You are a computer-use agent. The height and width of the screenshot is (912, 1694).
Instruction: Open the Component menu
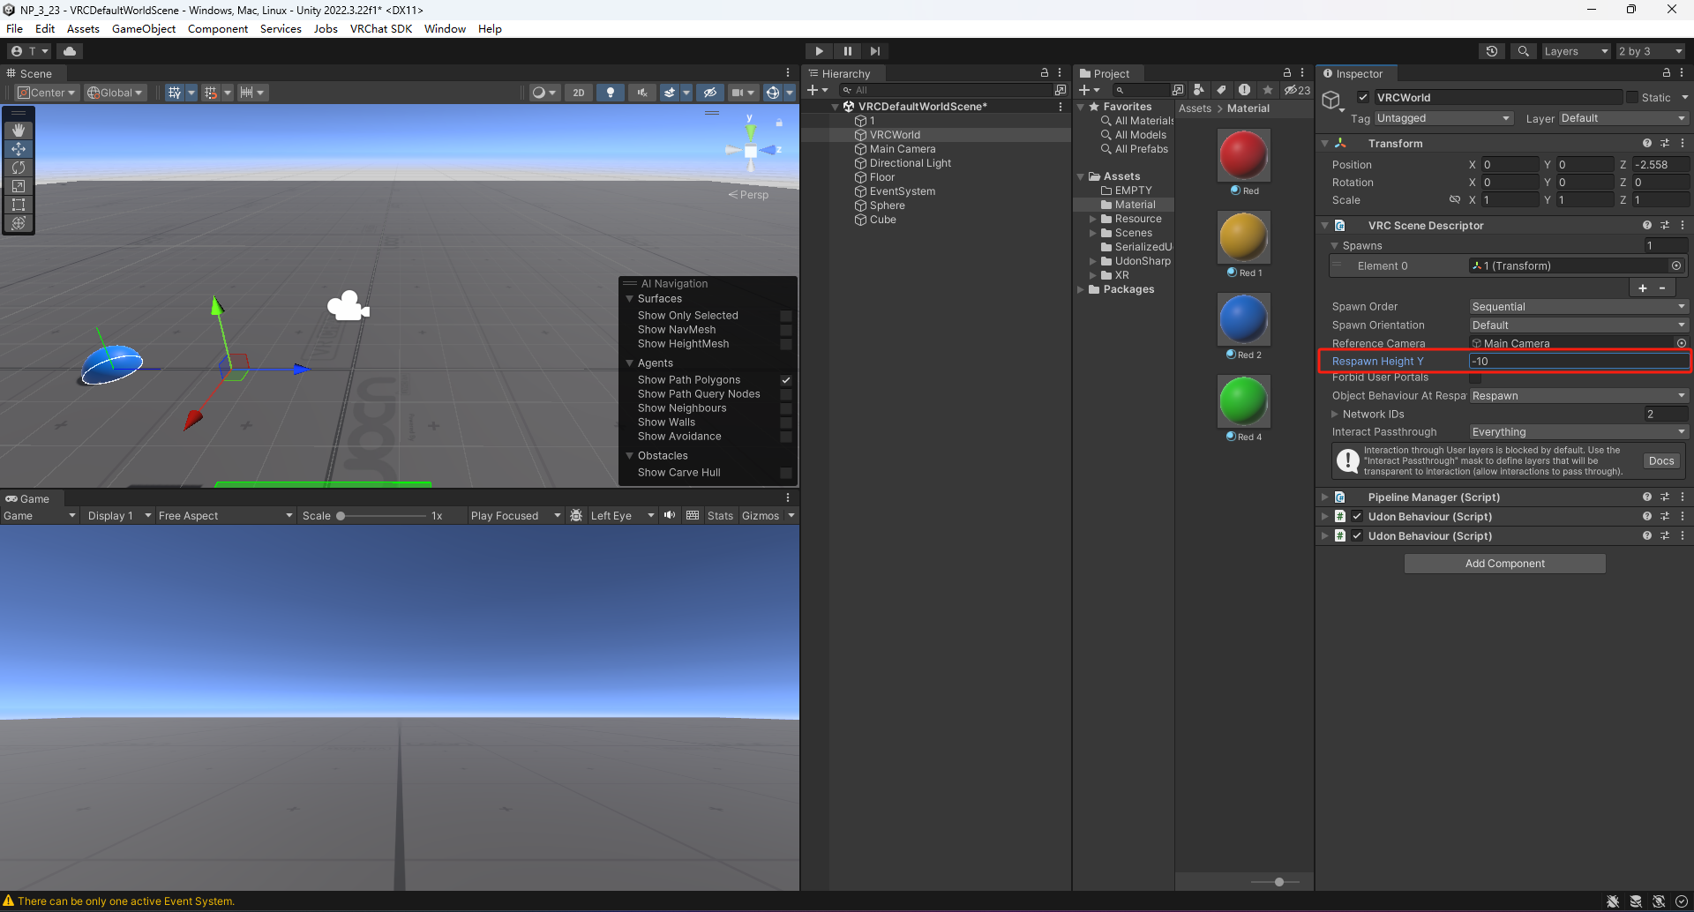(x=218, y=29)
